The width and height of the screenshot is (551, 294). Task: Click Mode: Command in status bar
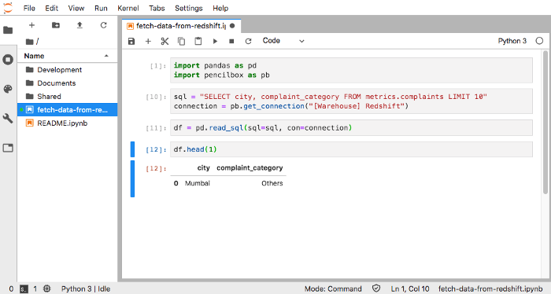333,288
